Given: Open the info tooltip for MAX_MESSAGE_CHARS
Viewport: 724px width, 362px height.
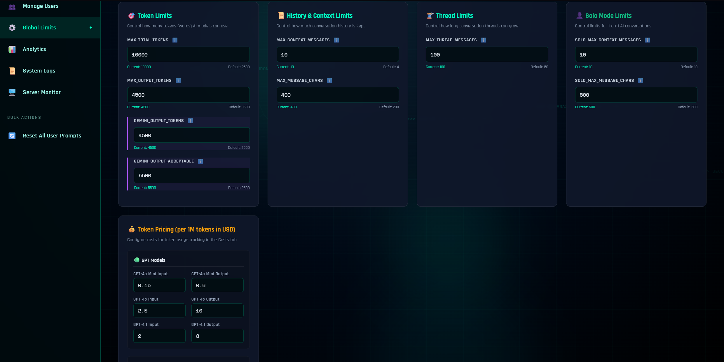Looking at the screenshot, I should [x=329, y=80].
